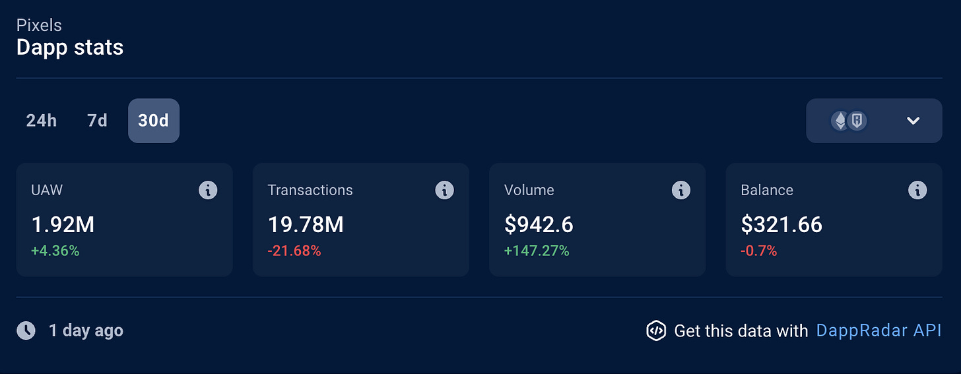Viewport: 961px width, 374px height.
Task: Expand the chain selector chevron
Action: [913, 121]
